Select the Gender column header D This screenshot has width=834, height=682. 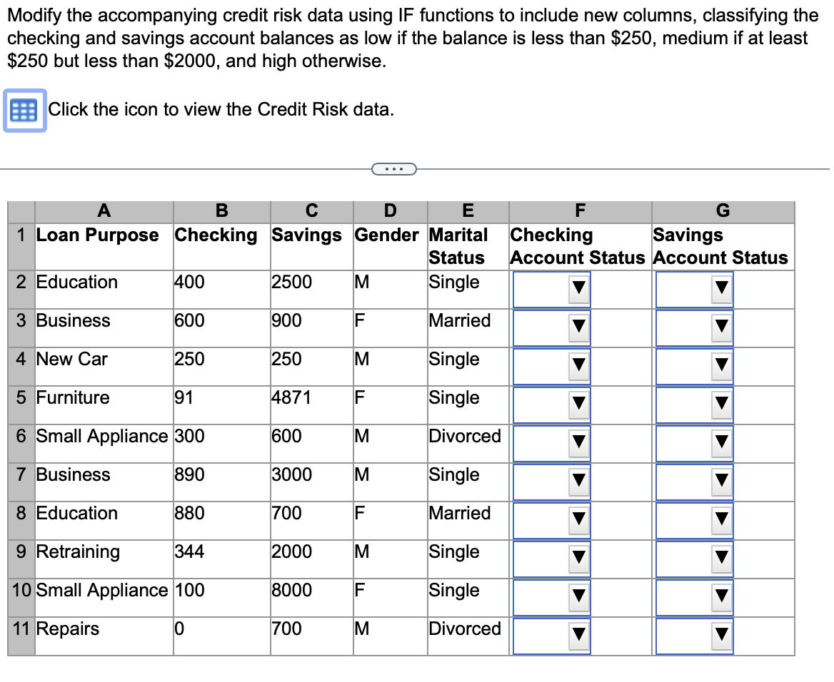(x=390, y=210)
